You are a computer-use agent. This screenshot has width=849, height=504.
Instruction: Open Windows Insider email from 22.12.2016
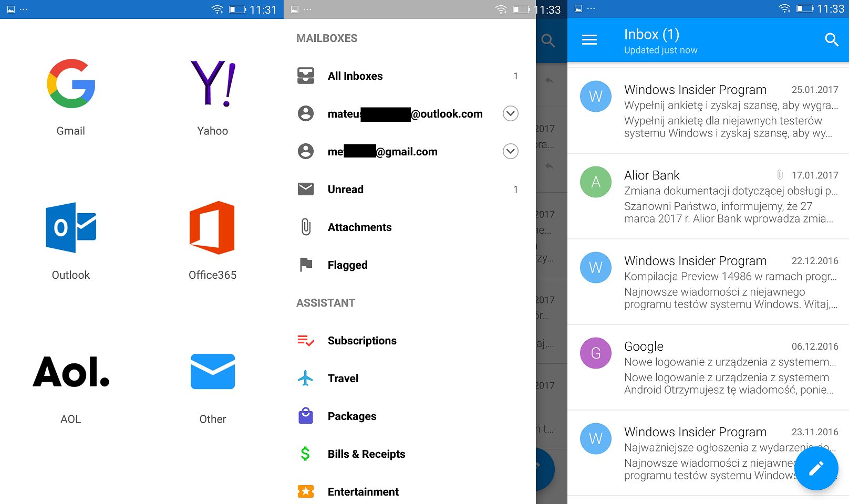708,282
